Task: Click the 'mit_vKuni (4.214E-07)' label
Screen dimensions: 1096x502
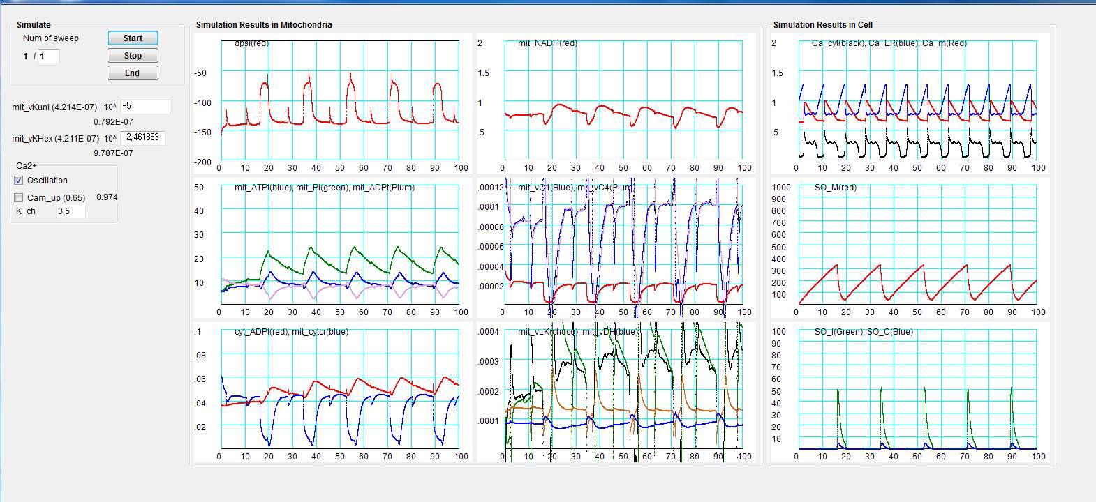Action: coord(54,107)
